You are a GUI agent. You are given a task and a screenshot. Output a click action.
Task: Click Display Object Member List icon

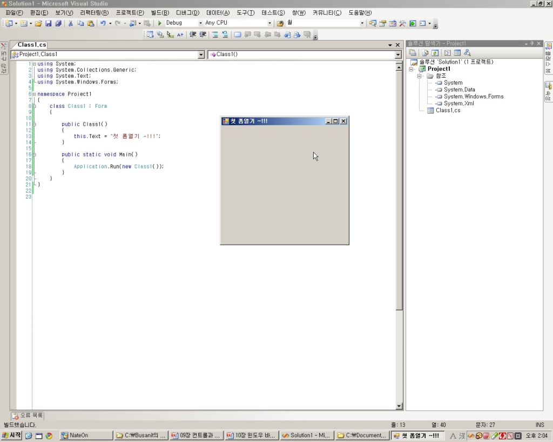click(x=150, y=35)
